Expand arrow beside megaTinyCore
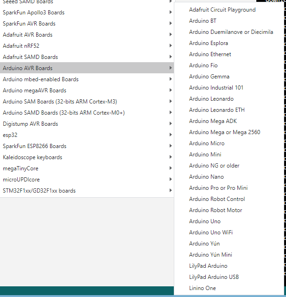 click(171, 168)
